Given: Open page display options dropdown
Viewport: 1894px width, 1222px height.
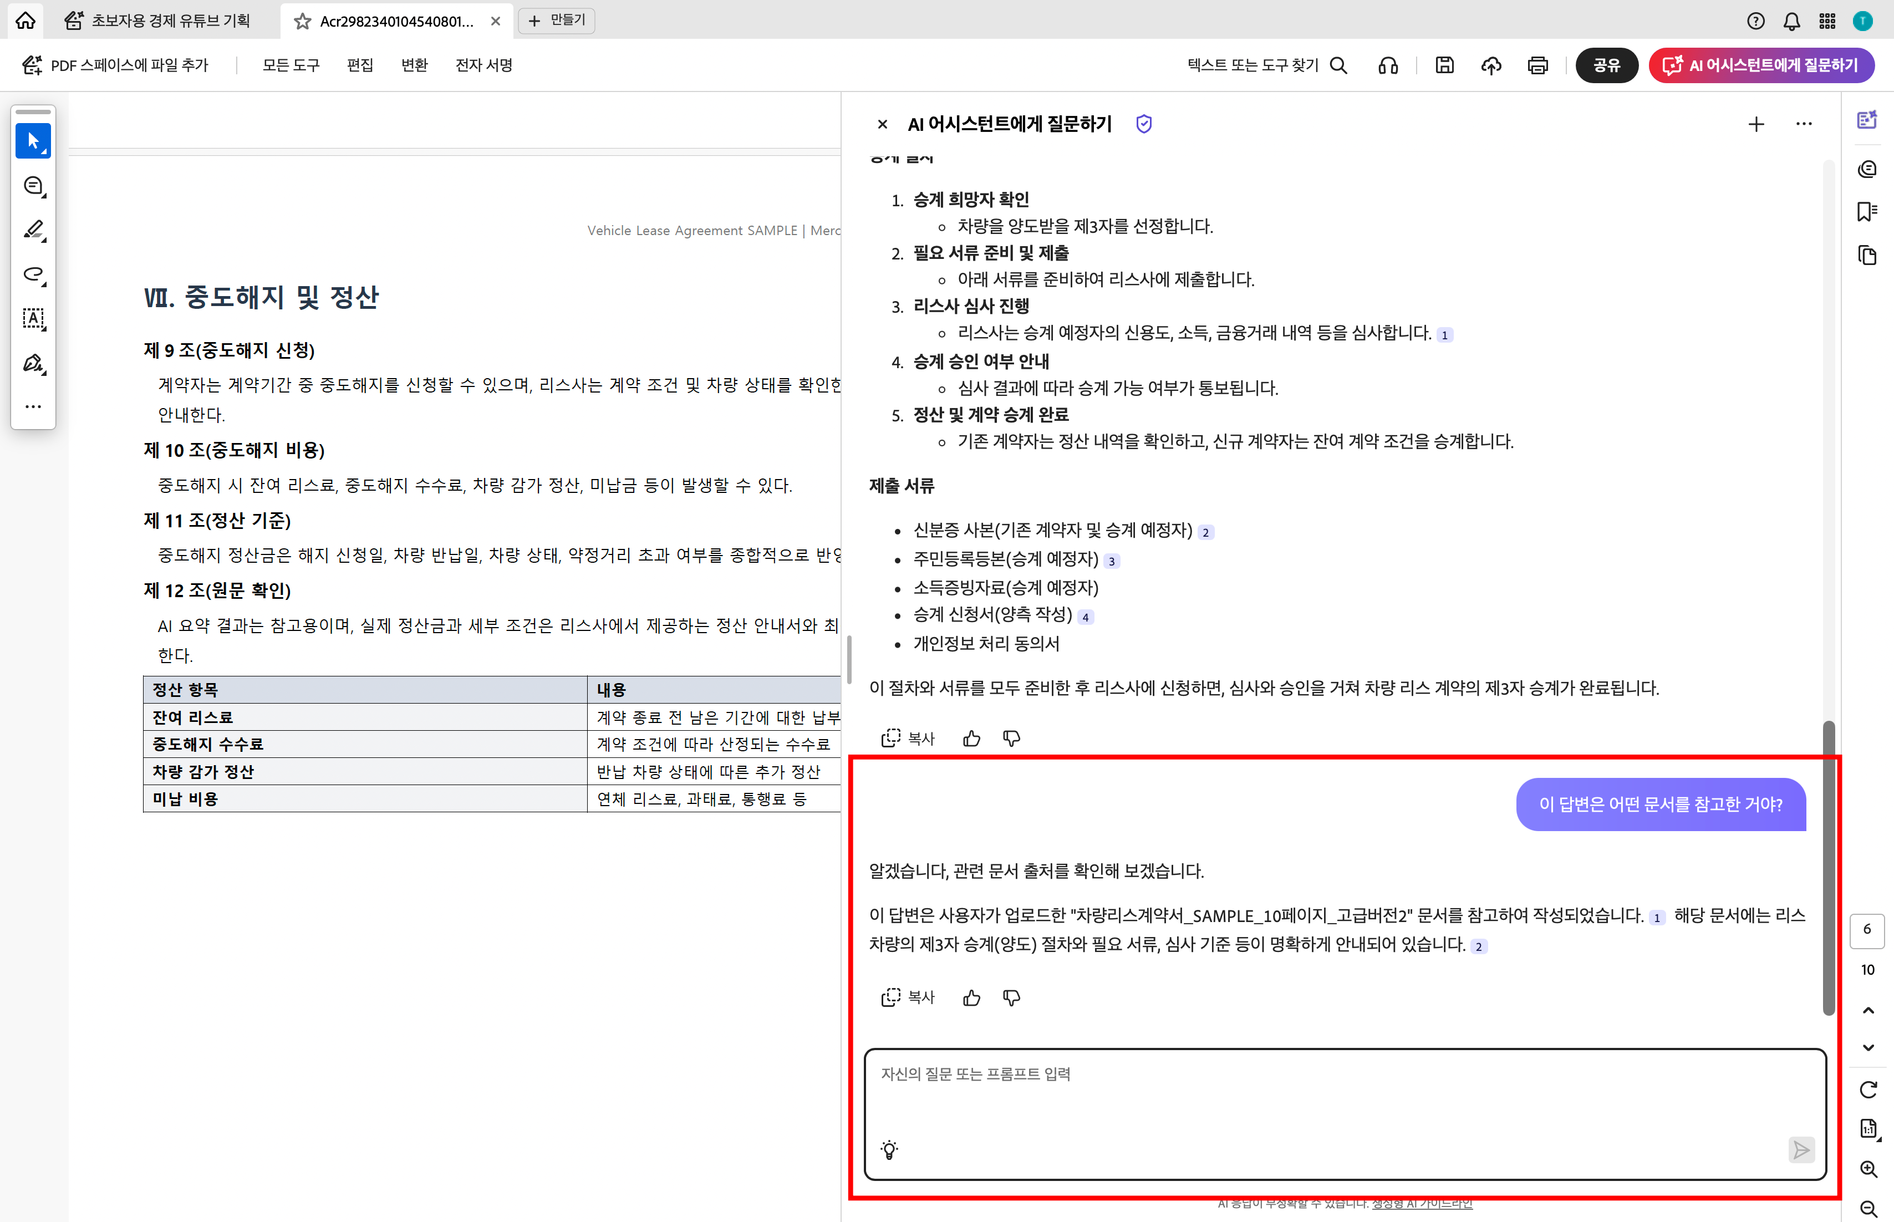Looking at the screenshot, I should (x=1870, y=1129).
